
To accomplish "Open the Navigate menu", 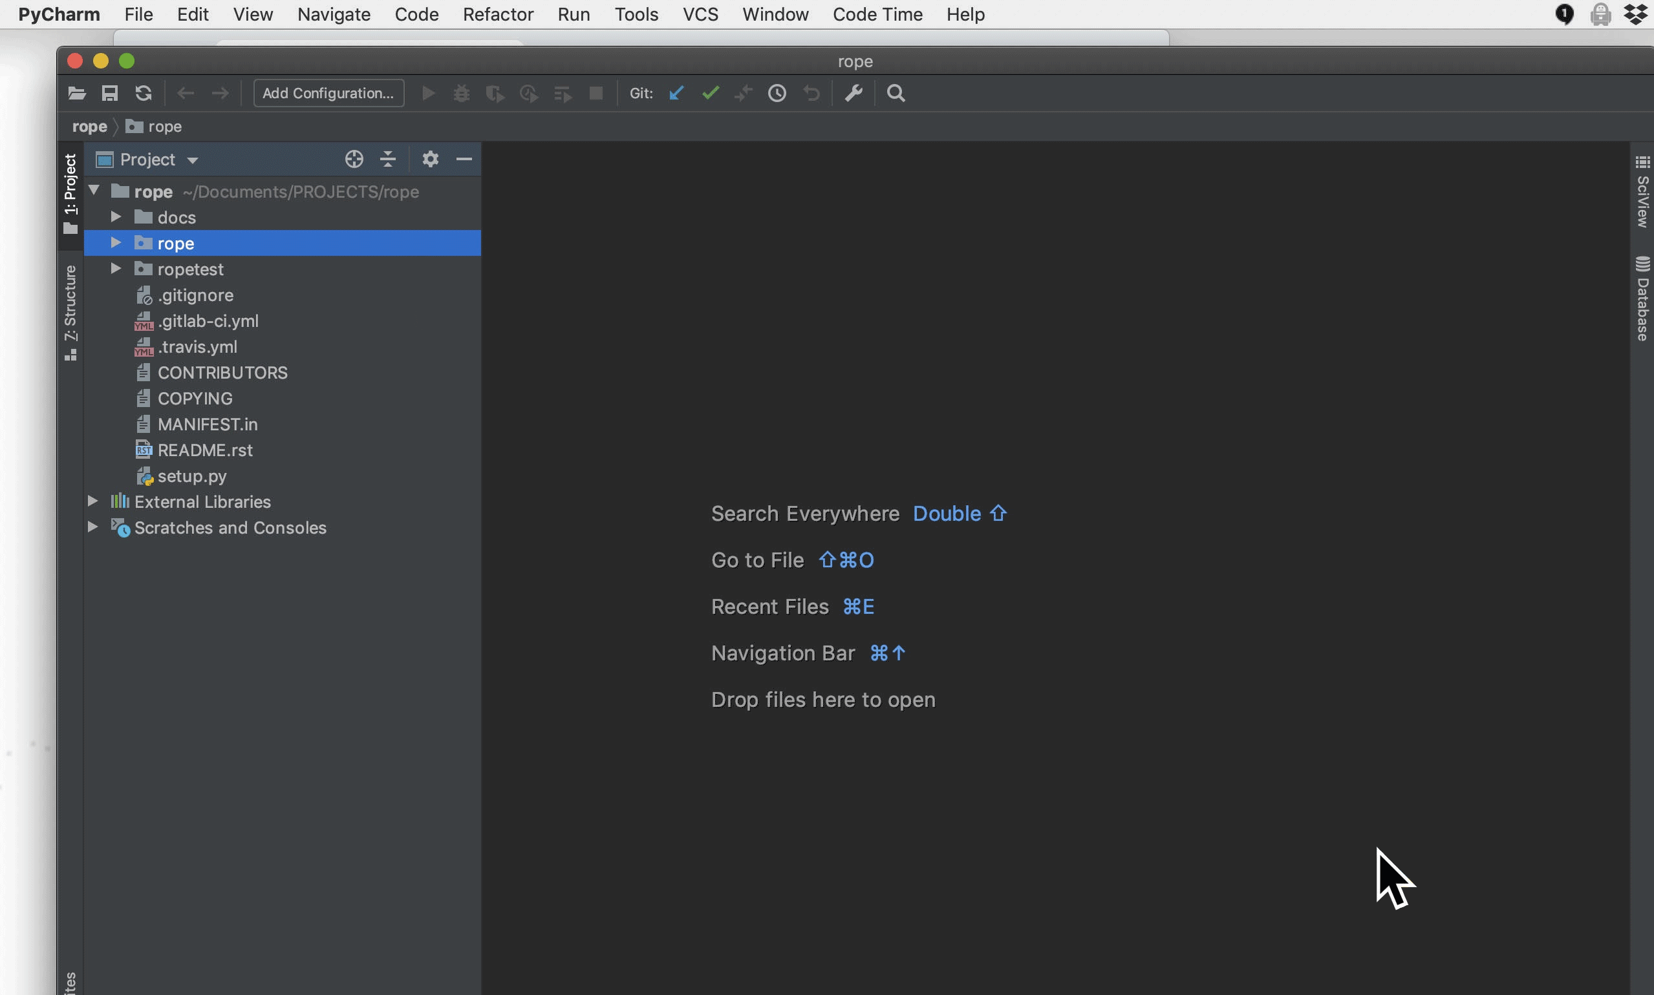I will (x=334, y=14).
